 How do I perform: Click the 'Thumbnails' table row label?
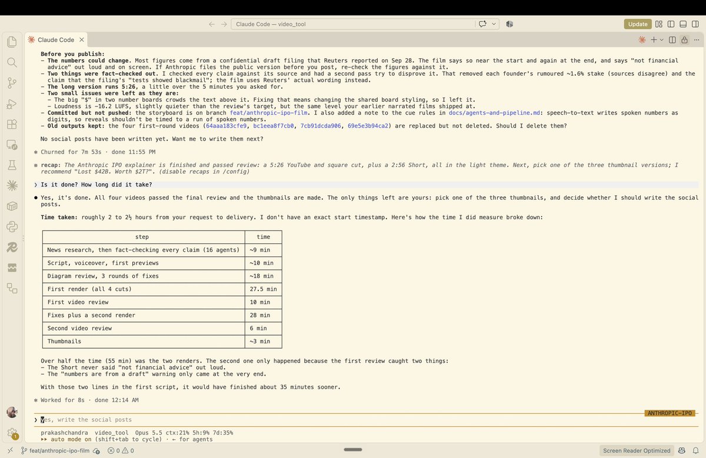(x=144, y=341)
